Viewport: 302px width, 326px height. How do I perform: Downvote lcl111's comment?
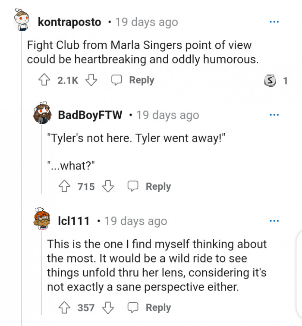click(x=108, y=307)
